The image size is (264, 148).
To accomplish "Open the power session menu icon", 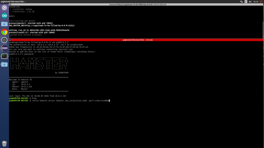I will 261,2.
